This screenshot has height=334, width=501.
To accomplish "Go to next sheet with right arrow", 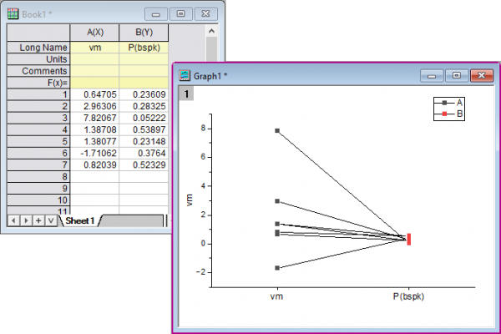I will click(x=26, y=220).
